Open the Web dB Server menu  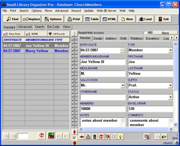[106, 11]
